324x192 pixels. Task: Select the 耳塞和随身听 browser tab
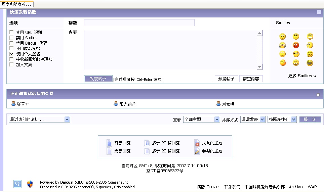point(17,4)
